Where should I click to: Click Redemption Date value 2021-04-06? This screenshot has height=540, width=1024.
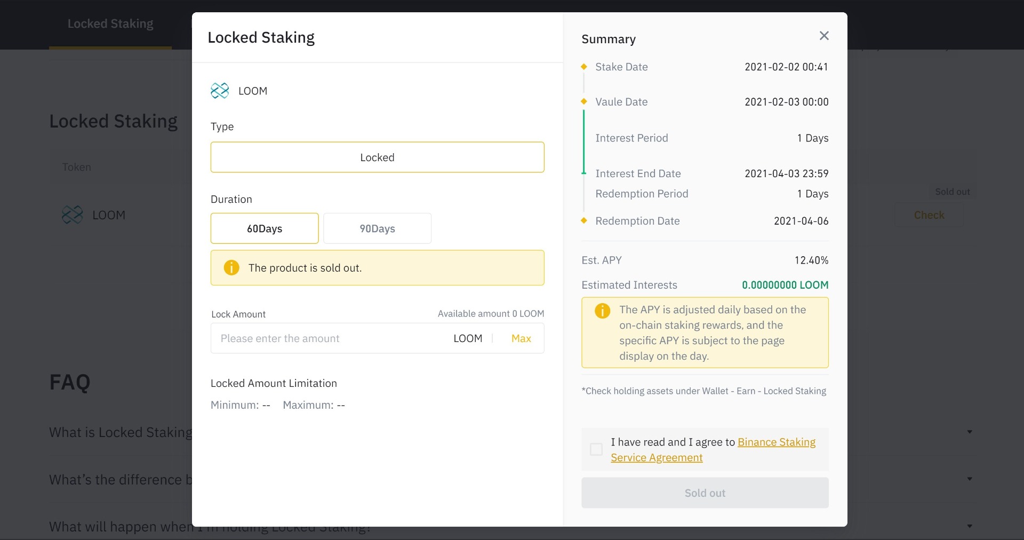tap(801, 221)
